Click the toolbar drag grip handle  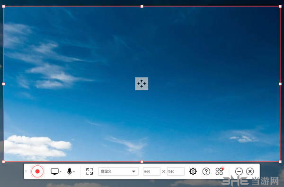point(26,171)
